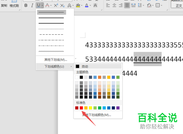The image size is (183, 134).
Task: Toggle underline button
Action: click(x=38, y=5)
